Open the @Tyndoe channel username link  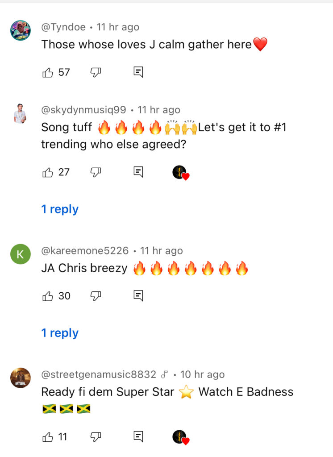click(63, 27)
